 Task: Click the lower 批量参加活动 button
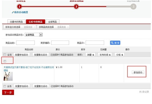(22, 86)
